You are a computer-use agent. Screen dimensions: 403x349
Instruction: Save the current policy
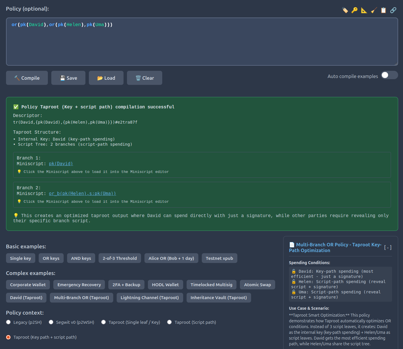[68, 78]
